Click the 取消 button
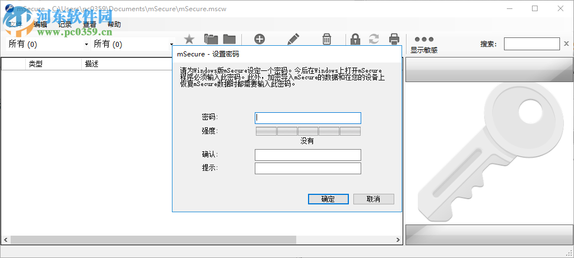 pyautogui.click(x=374, y=199)
